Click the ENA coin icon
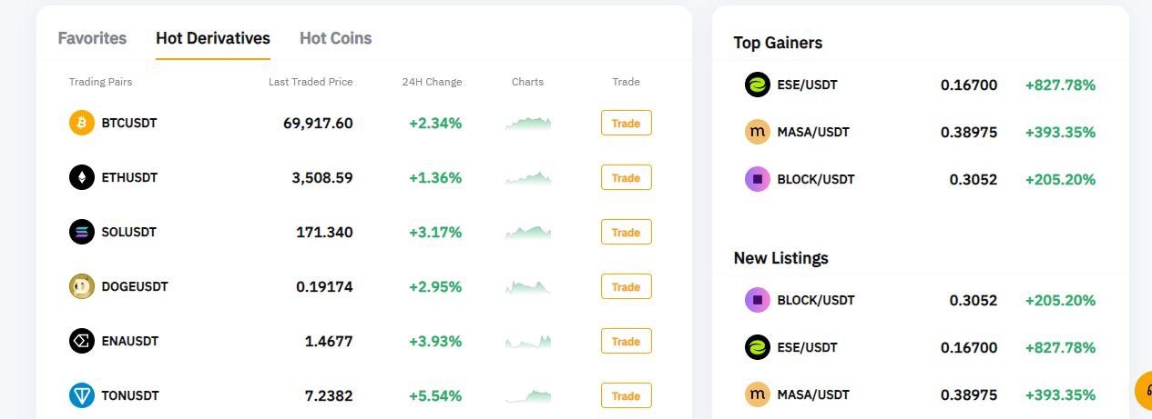Viewport: 1152px width, 419px height. pos(82,341)
